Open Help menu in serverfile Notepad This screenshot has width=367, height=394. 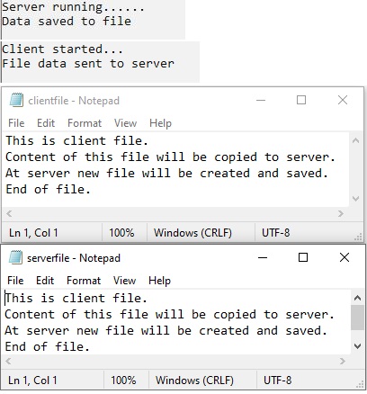click(x=159, y=281)
